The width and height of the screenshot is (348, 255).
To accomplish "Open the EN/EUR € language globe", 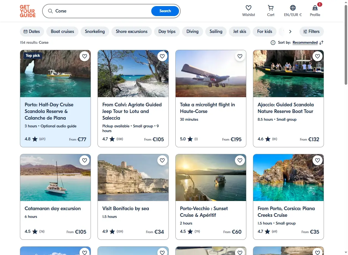I will [293, 8].
